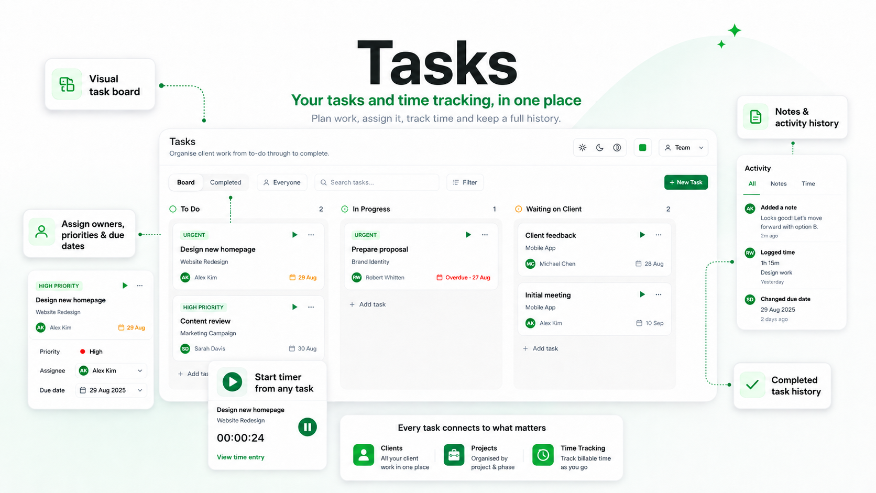Image resolution: width=876 pixels, height=493 pixels.
Task: Open the Due date 29 Aug 2025 dropdown
Action: point(111,390)
